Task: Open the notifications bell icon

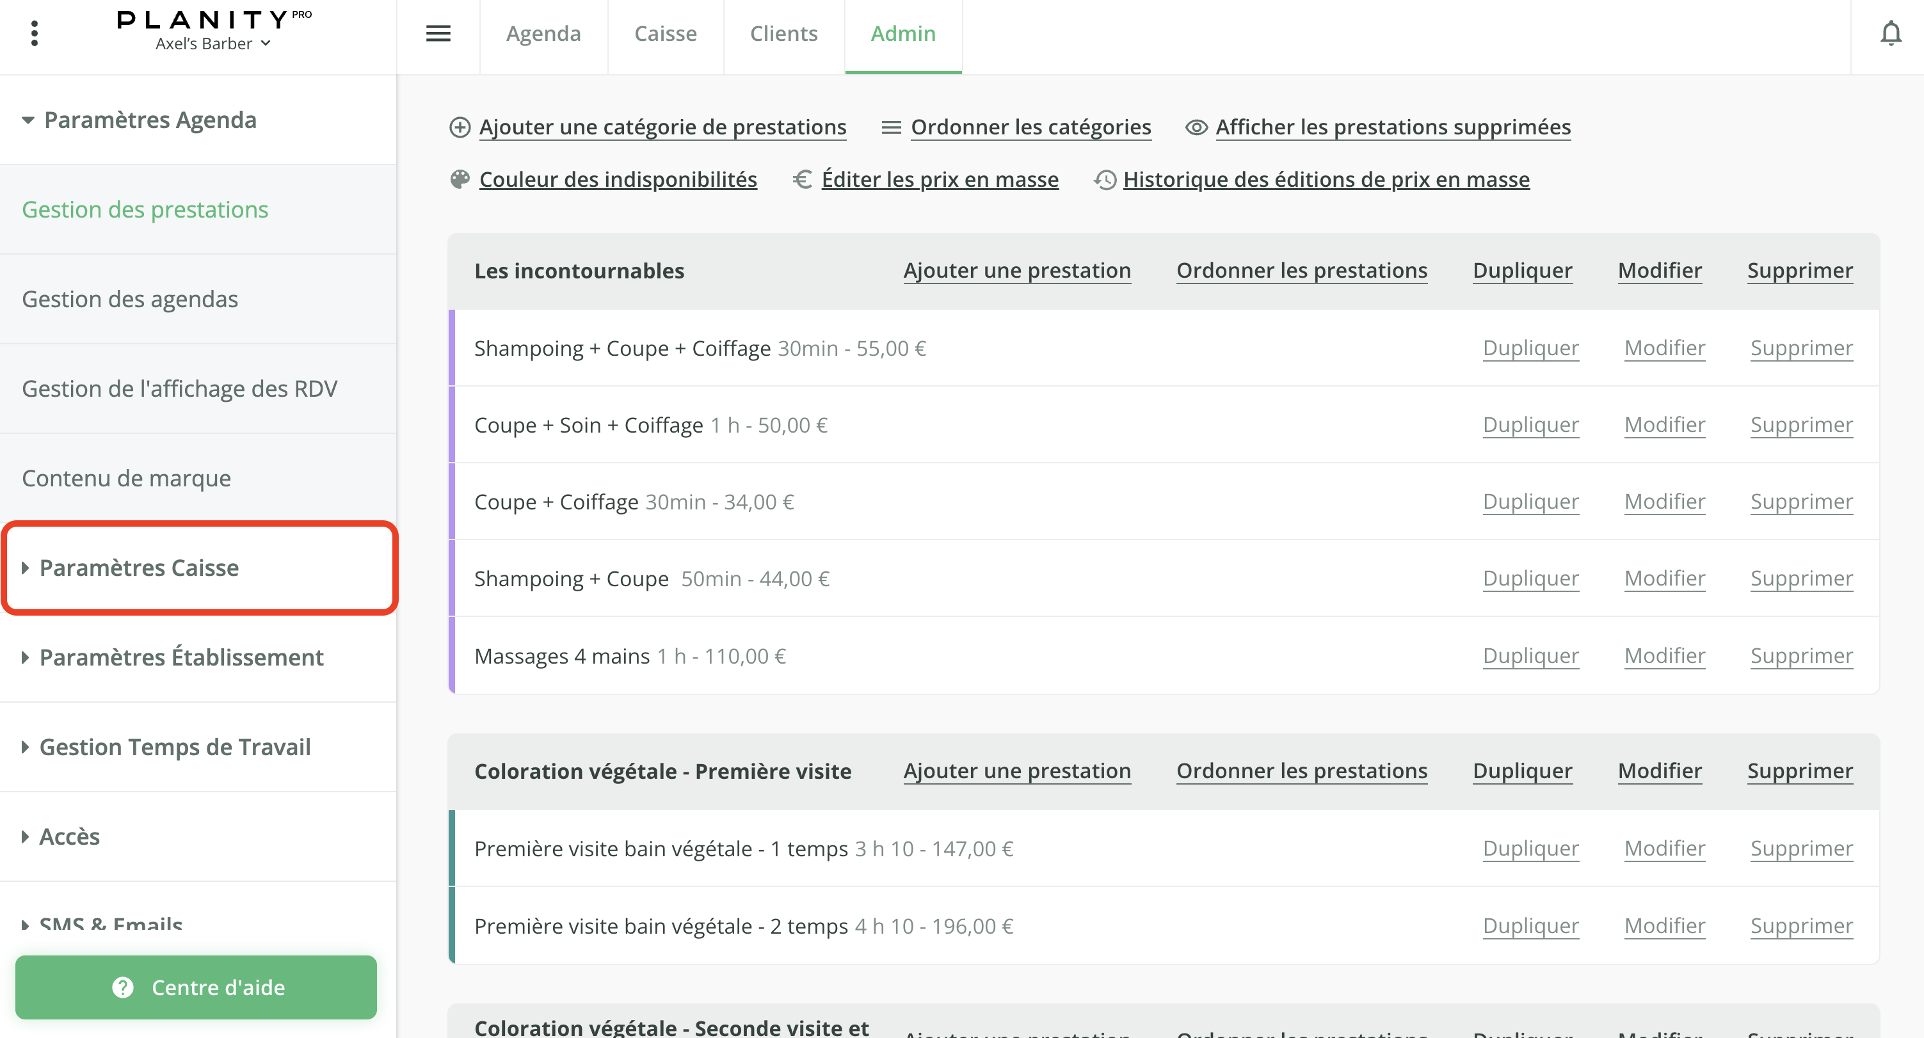Action: coord(1892,33)
